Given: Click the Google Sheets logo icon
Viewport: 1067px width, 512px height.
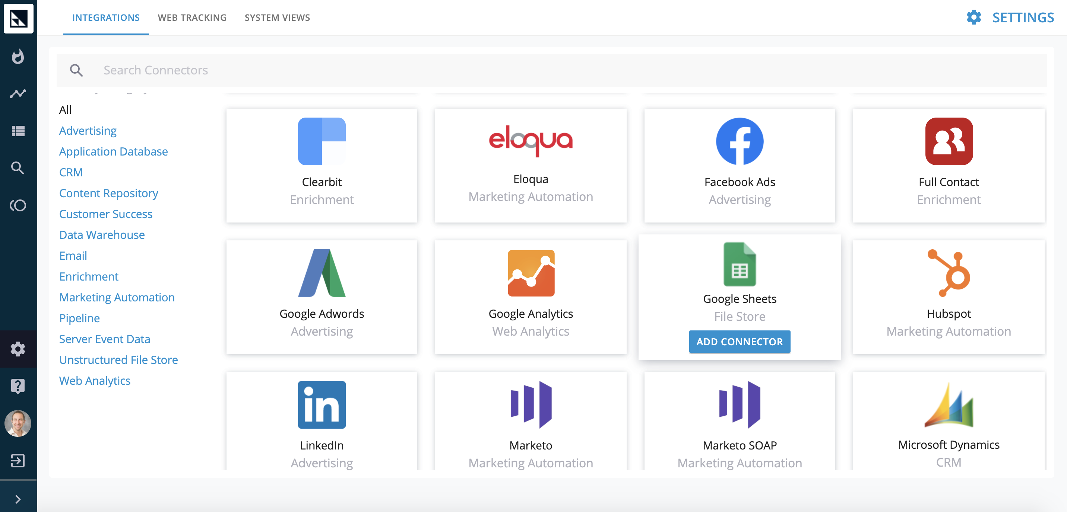Looking at the screenshot, I should [x=740, y=264].
